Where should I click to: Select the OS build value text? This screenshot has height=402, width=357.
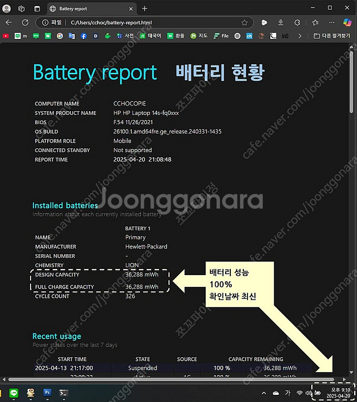tap(168, 132)
